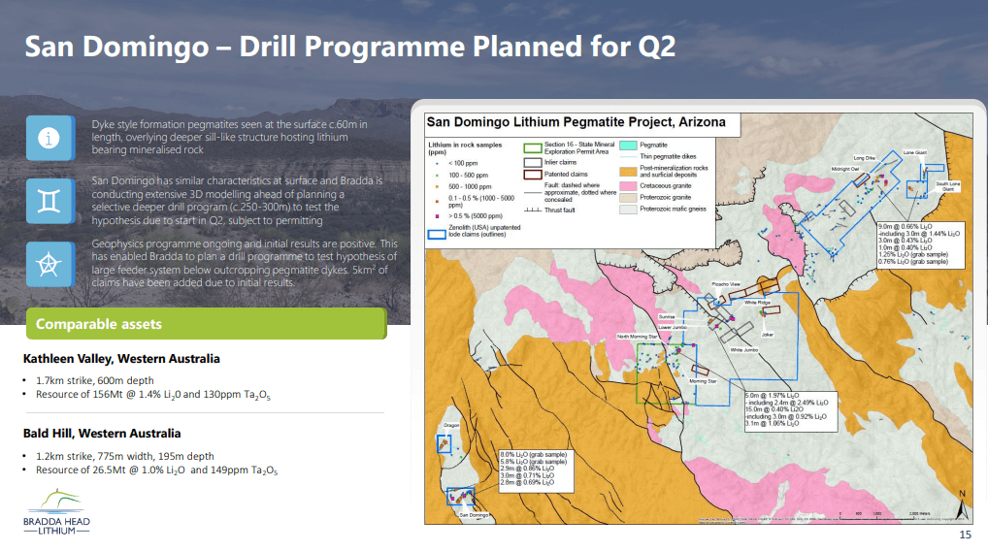988x551 pixels.
Task: Click the Bradda Head Lithium logo
Action: tap(56, 511)
